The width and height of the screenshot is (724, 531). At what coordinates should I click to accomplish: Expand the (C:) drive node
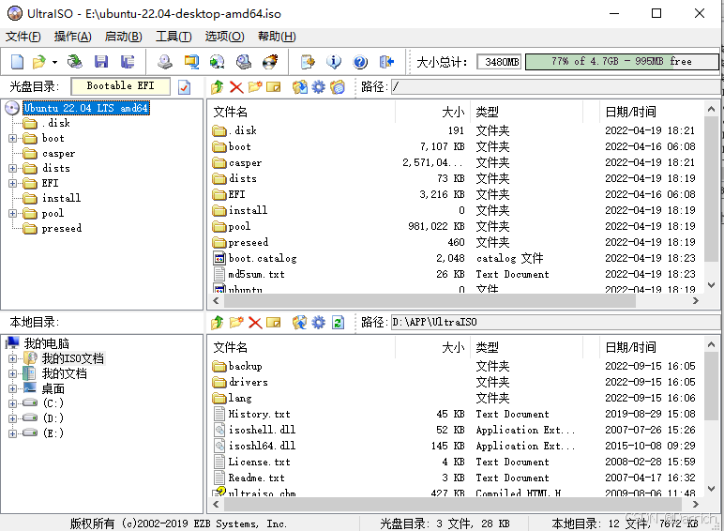[x=12, y=403]
